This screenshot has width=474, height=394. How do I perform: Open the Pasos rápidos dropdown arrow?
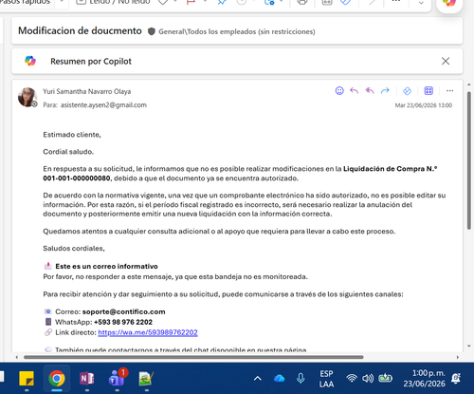[x=62, y=2]
